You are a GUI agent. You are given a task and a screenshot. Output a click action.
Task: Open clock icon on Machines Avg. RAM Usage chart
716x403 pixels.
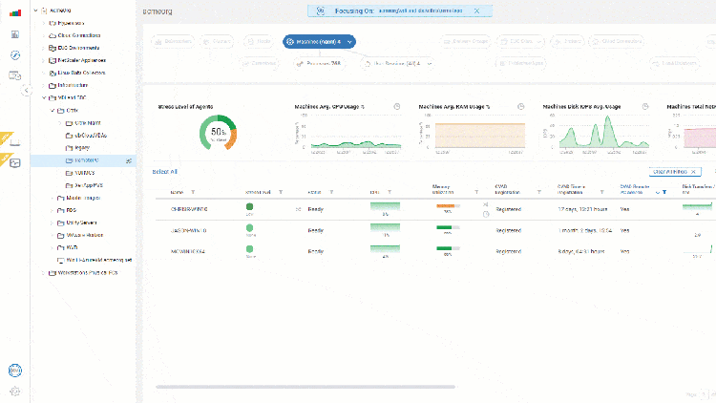click(x=521, y=106)
